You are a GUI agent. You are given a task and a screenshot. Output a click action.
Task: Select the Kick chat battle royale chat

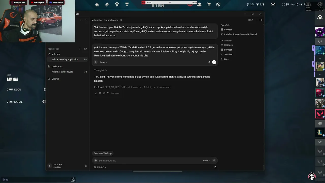pos(67,72)
